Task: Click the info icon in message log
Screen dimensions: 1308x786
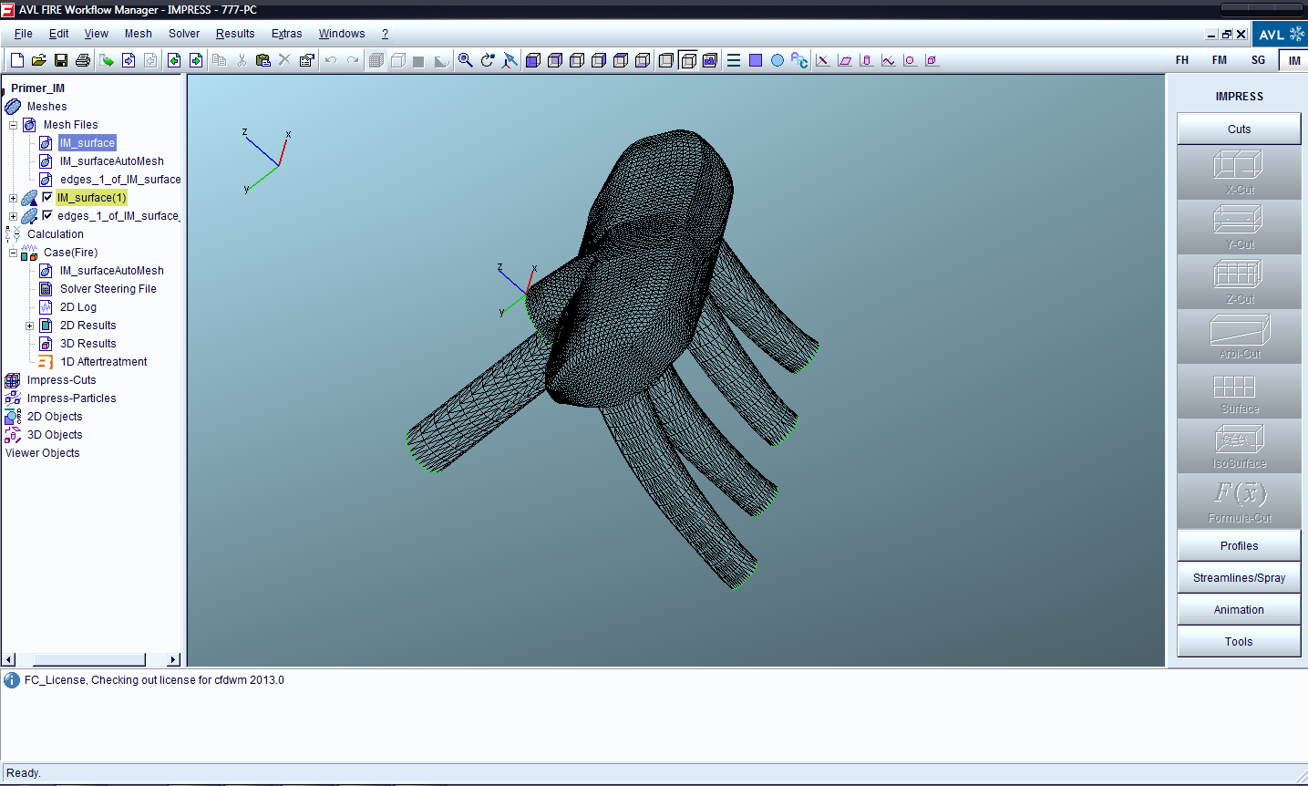Action: coord(12,680)
